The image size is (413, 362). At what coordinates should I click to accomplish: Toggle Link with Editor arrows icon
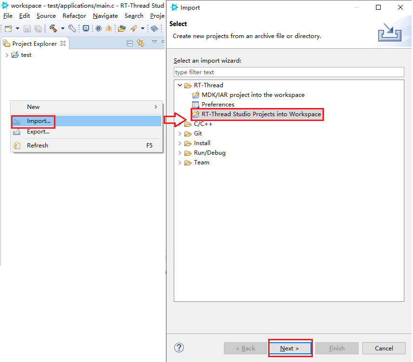point(141,43)
